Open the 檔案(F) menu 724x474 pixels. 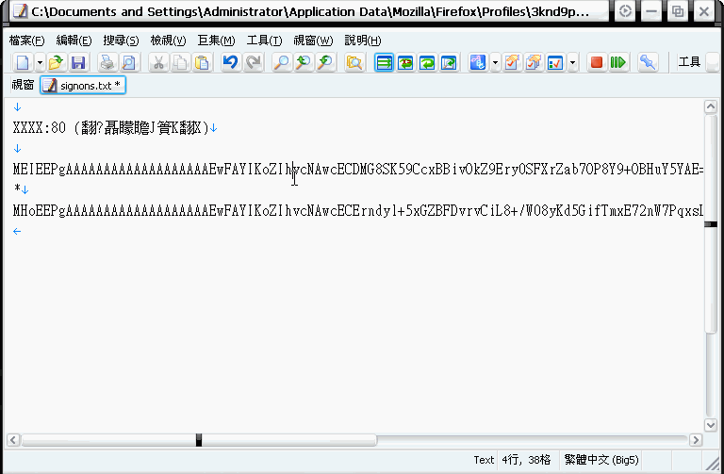coord(26,41)
